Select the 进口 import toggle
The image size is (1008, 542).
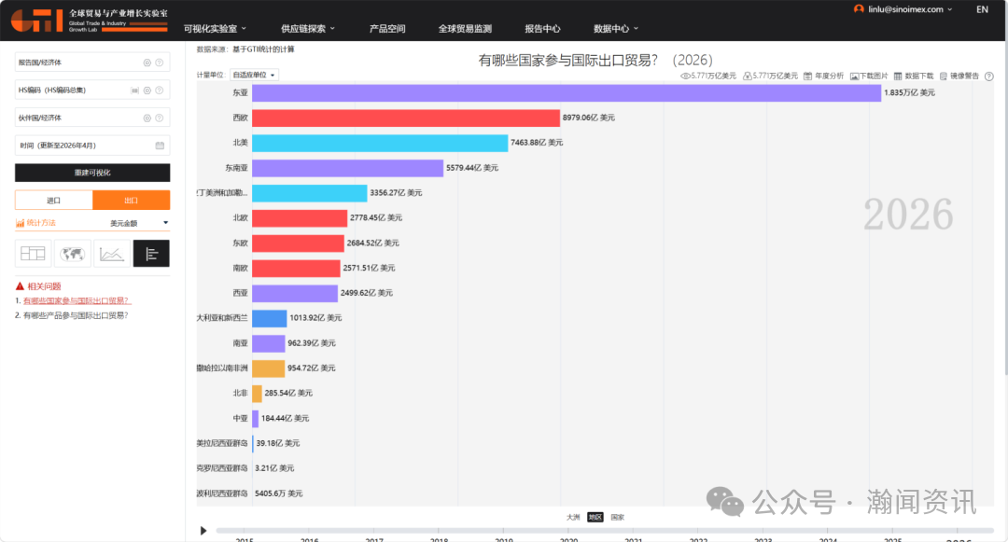point(54,201)
